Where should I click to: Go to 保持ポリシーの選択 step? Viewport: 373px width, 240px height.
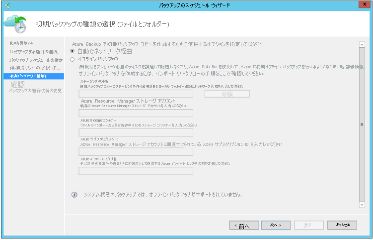35,68
